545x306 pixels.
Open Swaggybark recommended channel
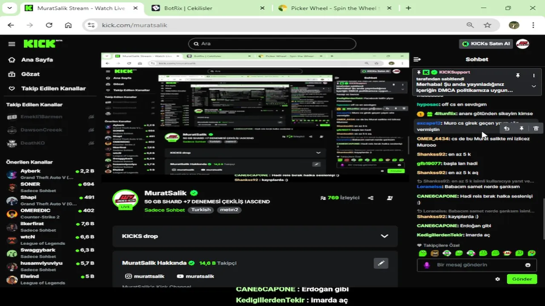click(x=50, y=253)
